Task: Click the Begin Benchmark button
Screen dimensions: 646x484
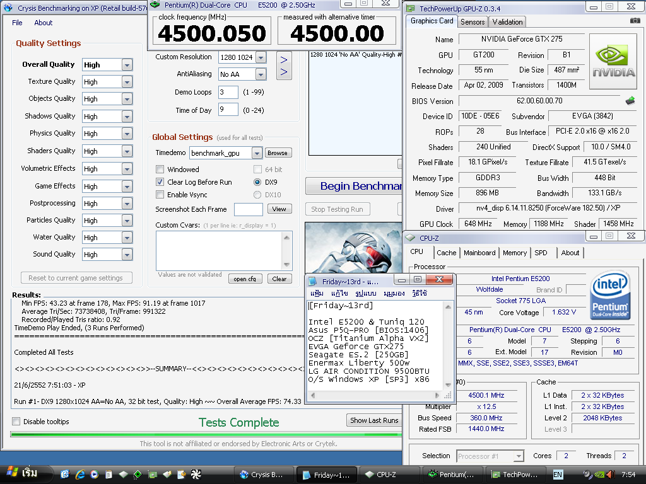Action: [x=355, y=186]
